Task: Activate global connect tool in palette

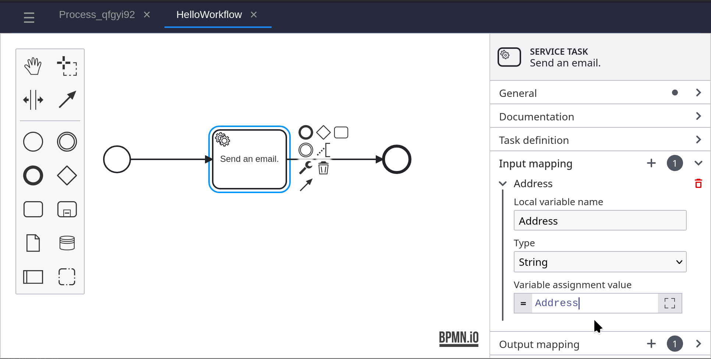Action: [x=67, y=100]
